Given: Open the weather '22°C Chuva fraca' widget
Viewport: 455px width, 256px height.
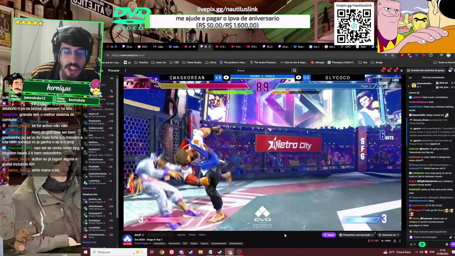Looking at the screenshot, I should click(x=397, y=252).
